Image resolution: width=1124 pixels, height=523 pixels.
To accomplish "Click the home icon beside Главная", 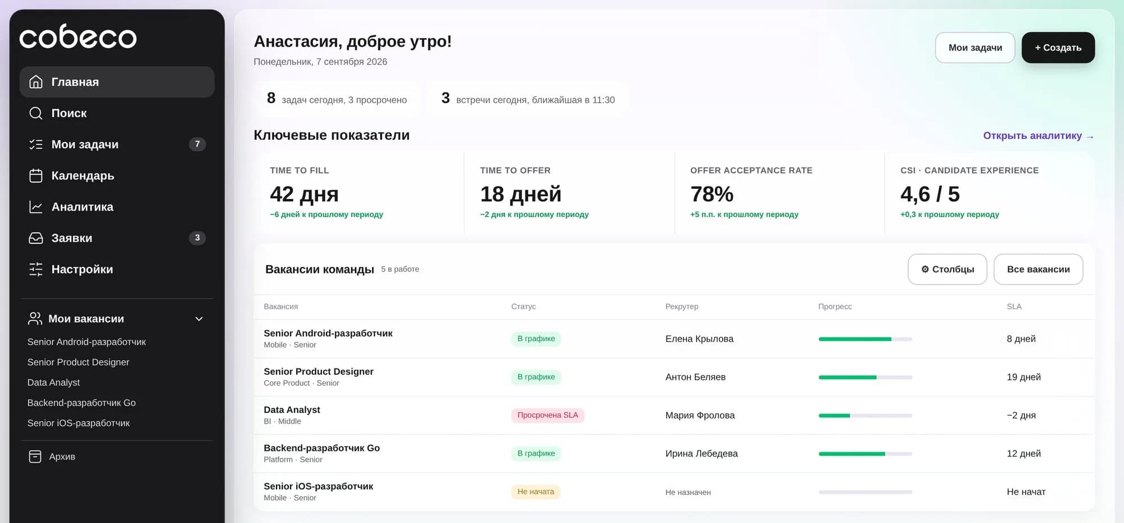I will point(35,82).
